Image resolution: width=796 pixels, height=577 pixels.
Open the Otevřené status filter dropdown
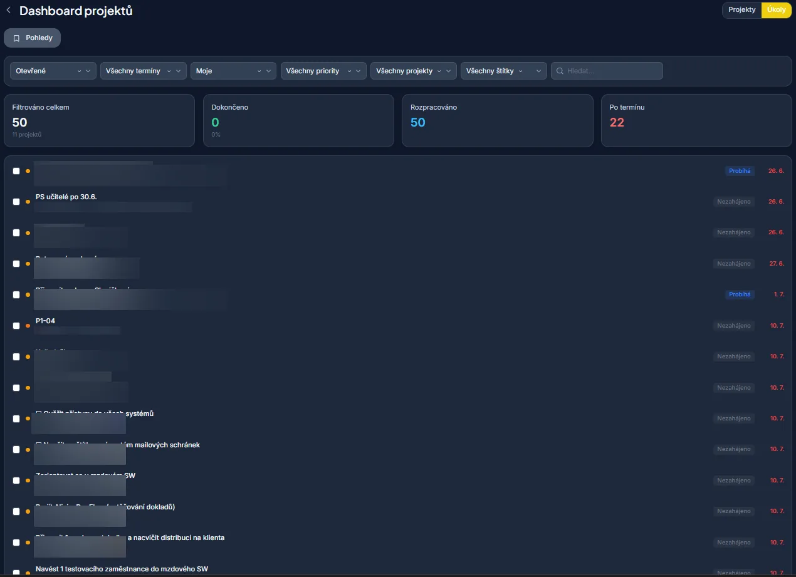pyautogui.click(x=53, y=71)
